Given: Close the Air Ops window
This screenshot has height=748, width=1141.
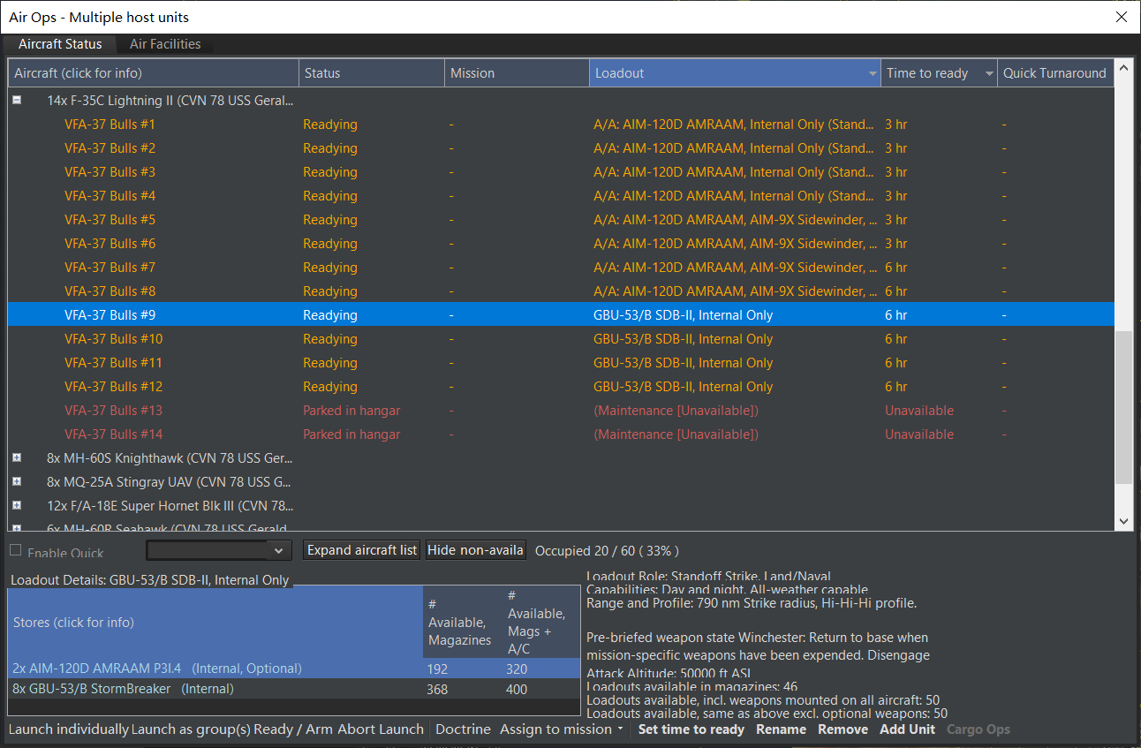Looking at the screenshot, I should (x=1122, y=17).
